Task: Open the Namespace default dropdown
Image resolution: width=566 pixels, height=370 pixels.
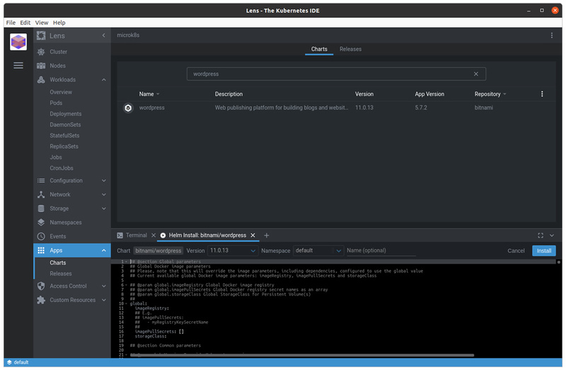Action: coord(318,250)
